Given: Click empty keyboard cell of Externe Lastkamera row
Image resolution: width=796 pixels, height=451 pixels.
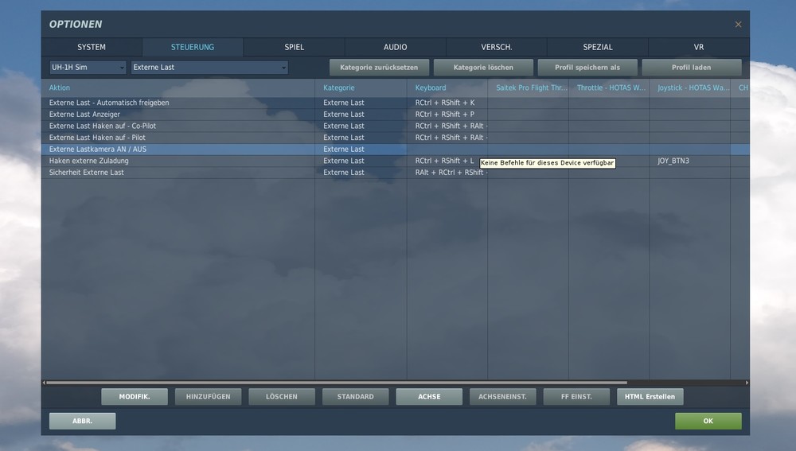Looking at the screenshot, I should coord(447,150).
